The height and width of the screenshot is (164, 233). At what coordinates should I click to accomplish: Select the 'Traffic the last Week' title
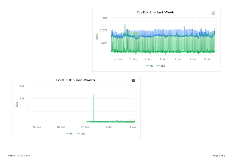click(x=155, y=12)
